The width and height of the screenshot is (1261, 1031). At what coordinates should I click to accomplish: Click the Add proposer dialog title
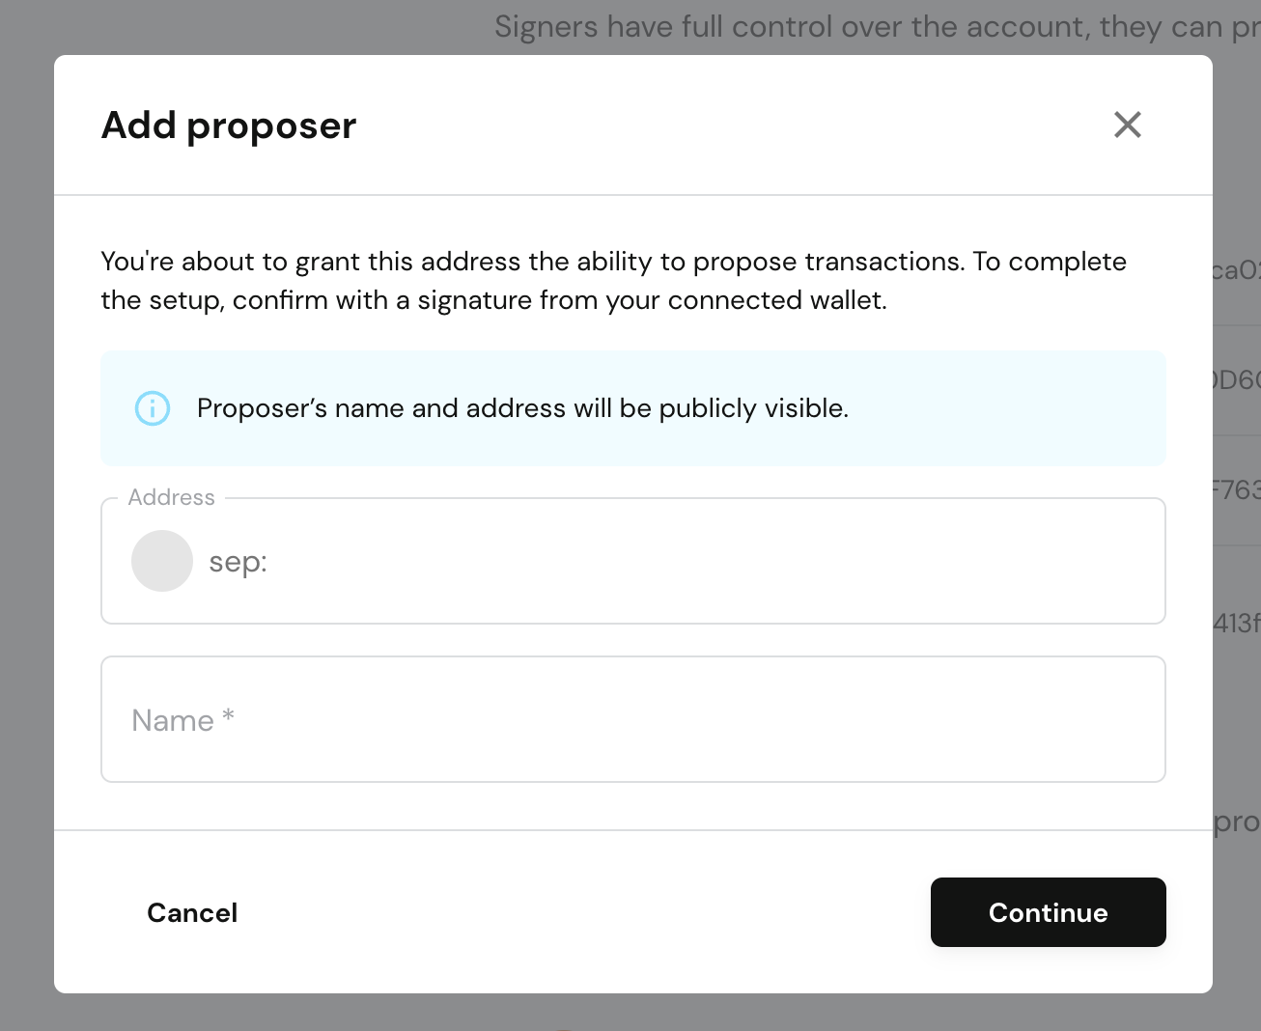[228, 125]
